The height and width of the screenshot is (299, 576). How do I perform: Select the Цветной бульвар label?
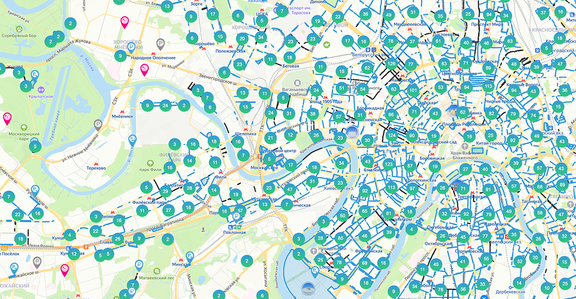(x=459, y=73)
